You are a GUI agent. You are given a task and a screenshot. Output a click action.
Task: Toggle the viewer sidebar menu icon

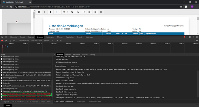pyautogui.click(x=39, y=12)
